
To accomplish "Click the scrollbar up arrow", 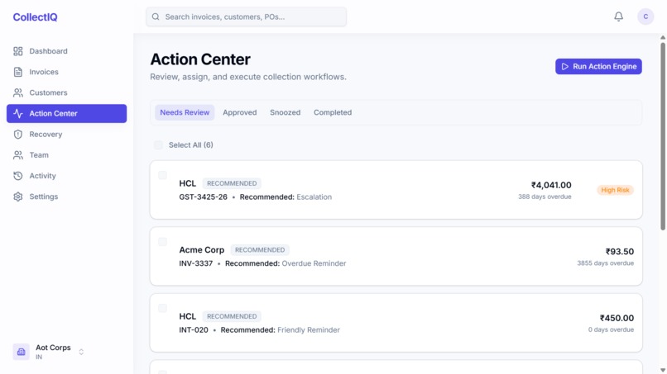I will click(x=663, y=37).
